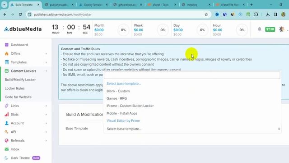Viewport: 289px width, 163px height.
Task: Open the Inbox link
Action: pyautogui.click(x=15, y=149)
